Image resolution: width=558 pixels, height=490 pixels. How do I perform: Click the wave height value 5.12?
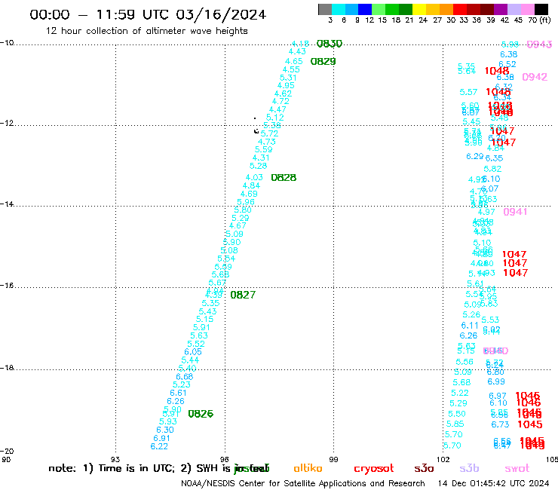pos(275,118)
